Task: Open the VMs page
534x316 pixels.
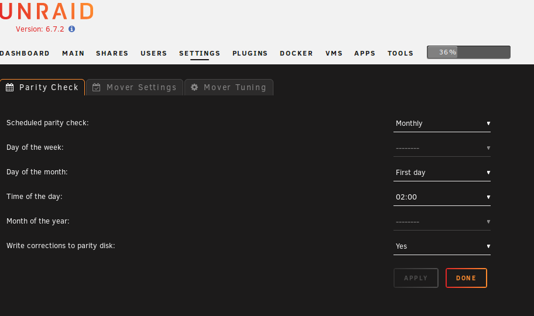Action: click(x=334, y=53)
